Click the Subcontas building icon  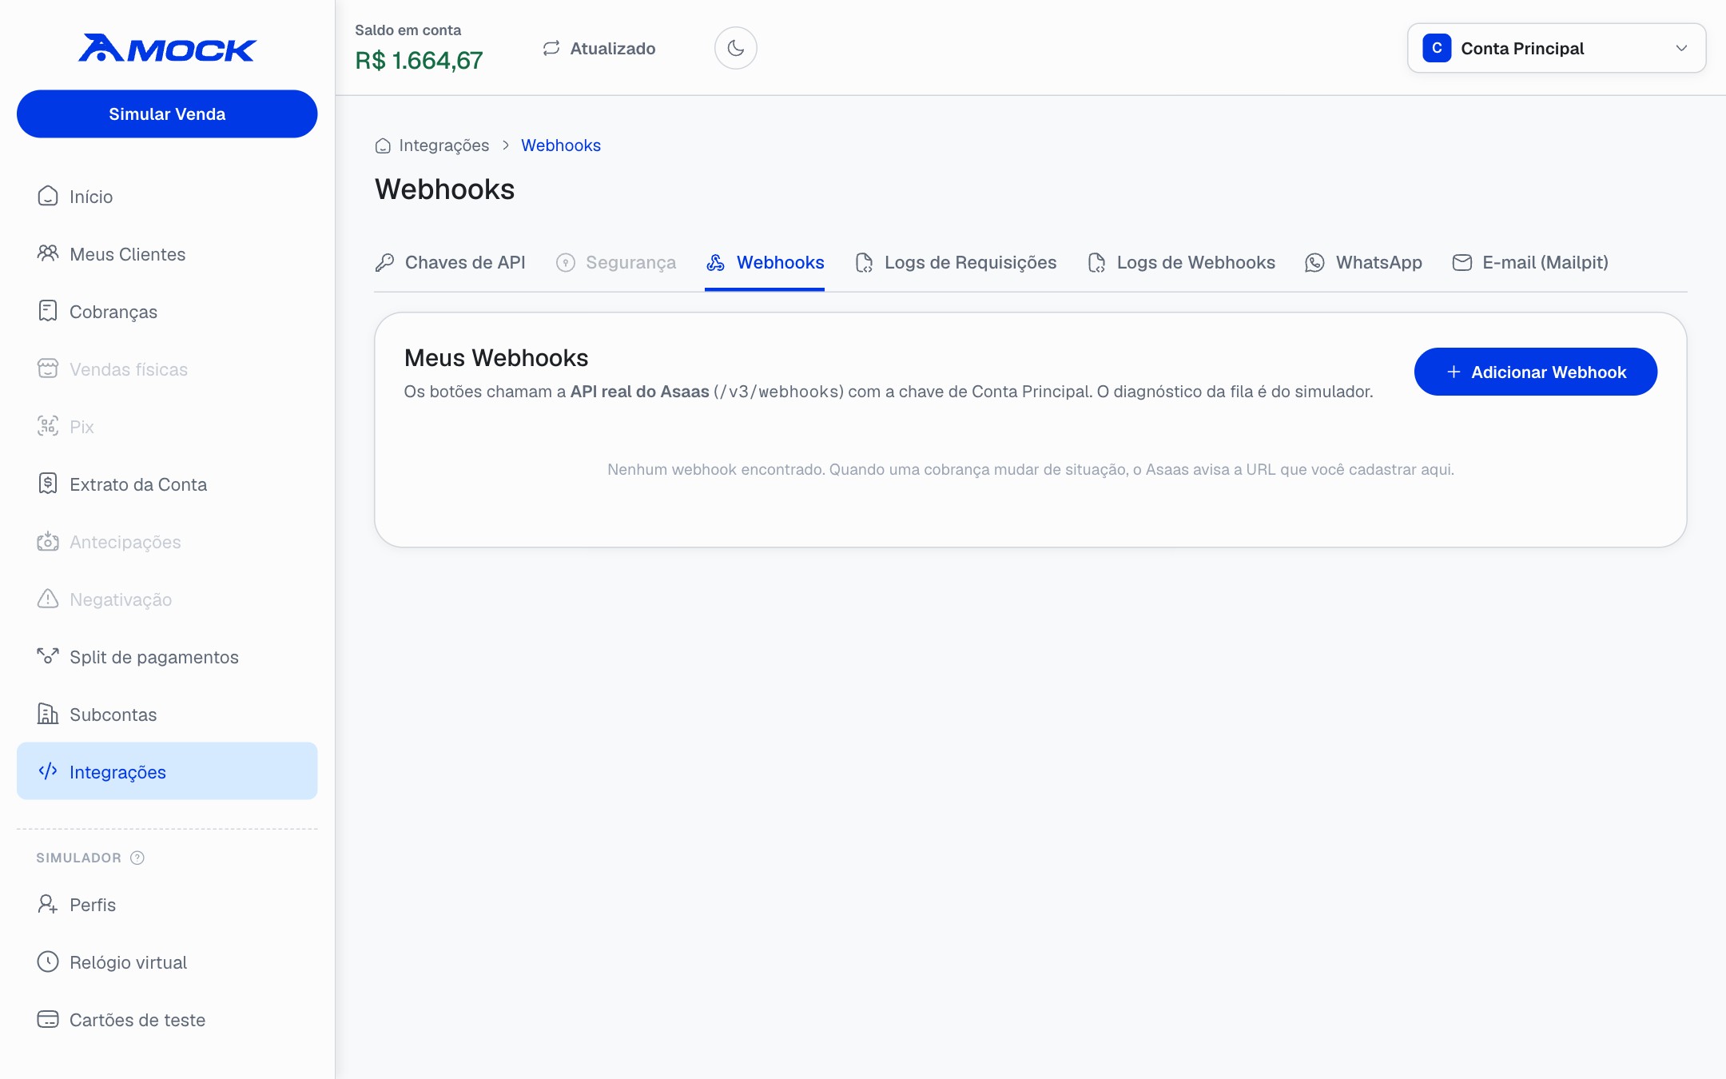click(x=48, y=714)
